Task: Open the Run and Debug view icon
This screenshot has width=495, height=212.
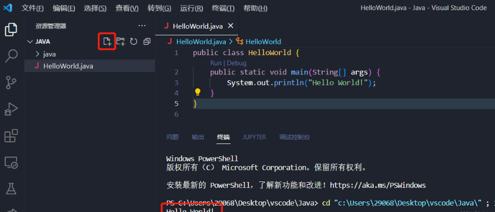Action: (11, 110)
